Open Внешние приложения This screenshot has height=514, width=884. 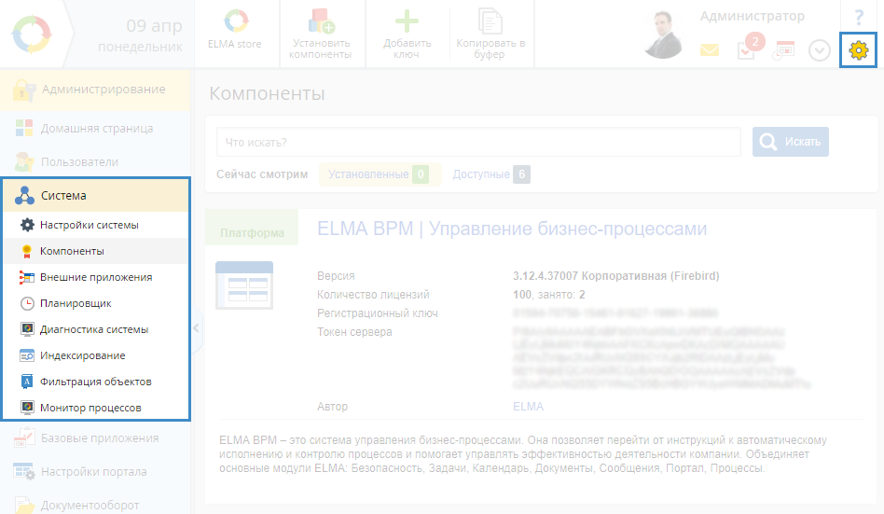(x=96, y=277)
